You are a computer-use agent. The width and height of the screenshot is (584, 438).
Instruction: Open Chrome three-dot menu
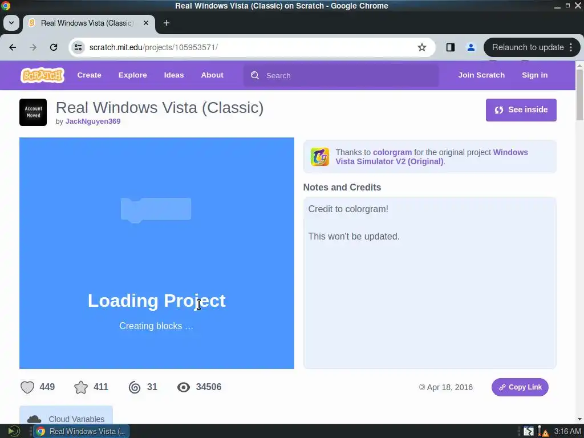(x=571, y=47)
